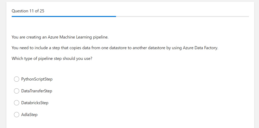The width and height of the screenshot is (259, 128).
Task: Click the PythonScriptStep answer label text
Action: (x=37, y=79)
